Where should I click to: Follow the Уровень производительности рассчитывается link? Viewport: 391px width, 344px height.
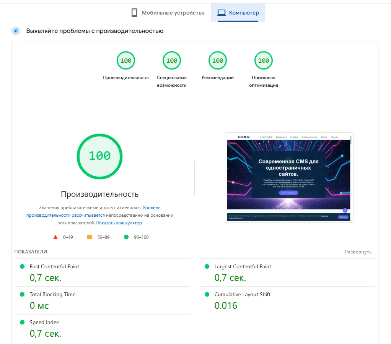click(x=65, y=215)
